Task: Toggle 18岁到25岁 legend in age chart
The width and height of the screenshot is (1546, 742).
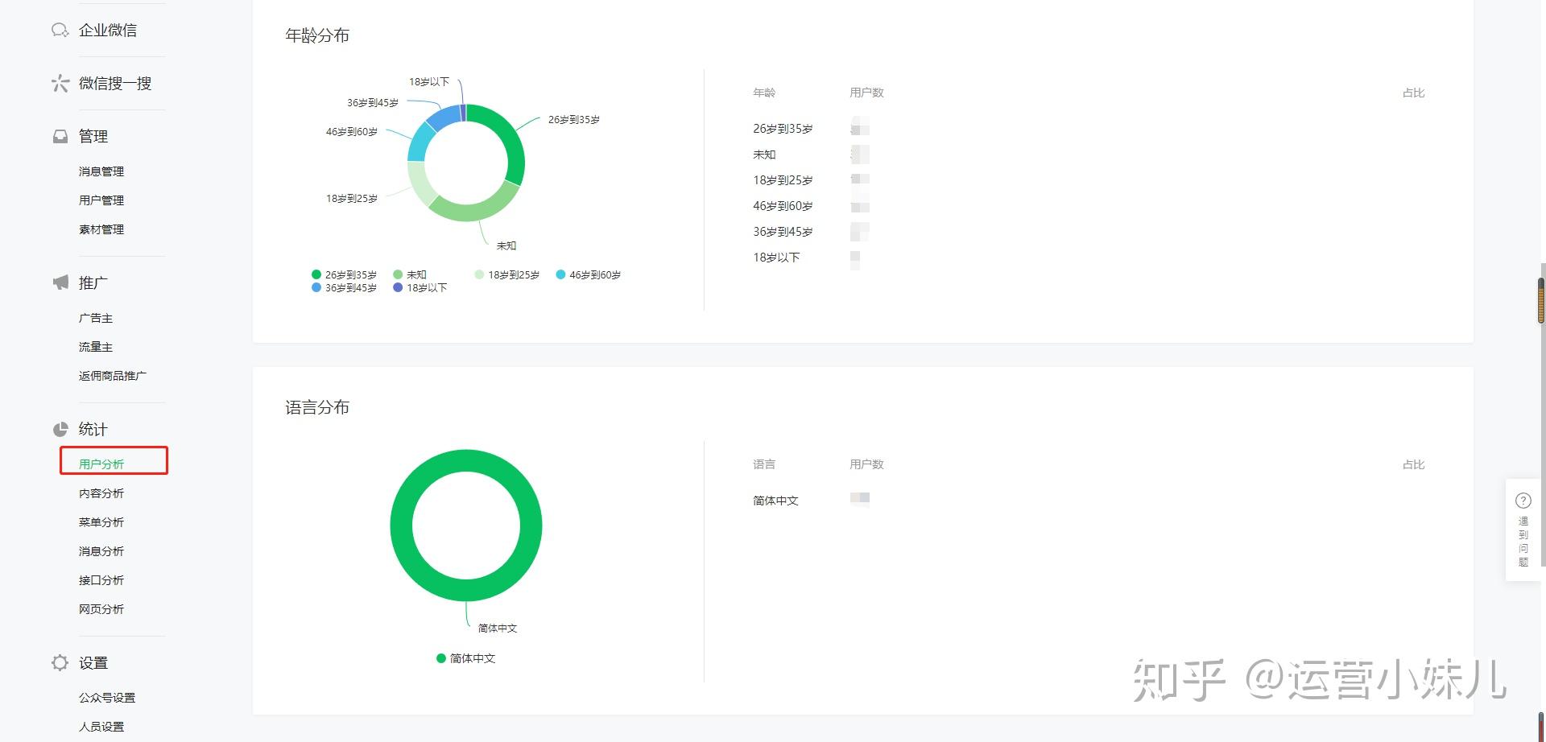Action: (x=507, y=274)
